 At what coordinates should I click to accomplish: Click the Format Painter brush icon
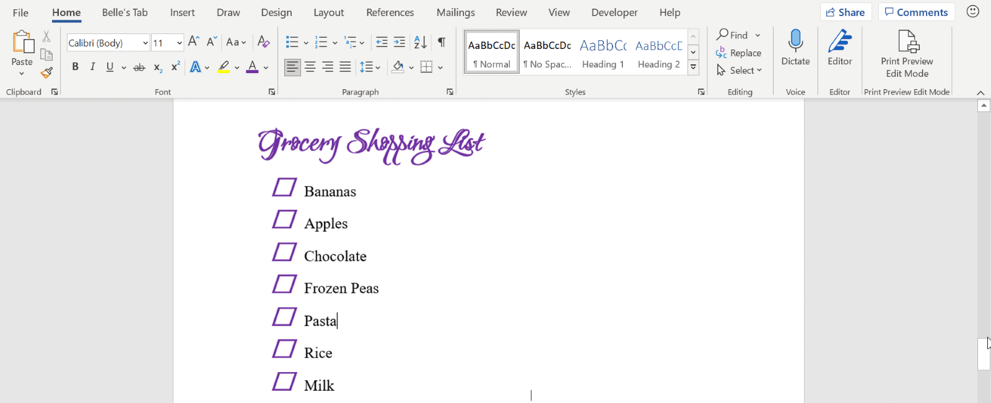(46, 73)
